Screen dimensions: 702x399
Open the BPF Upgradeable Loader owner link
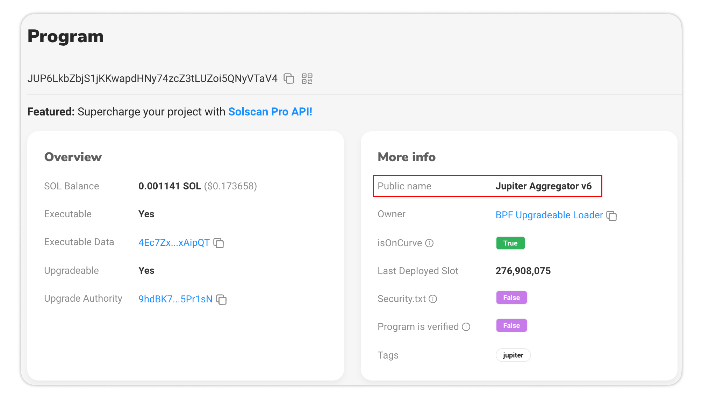549,215
